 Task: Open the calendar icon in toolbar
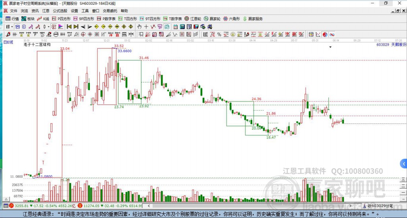click(x=175, y=27)
